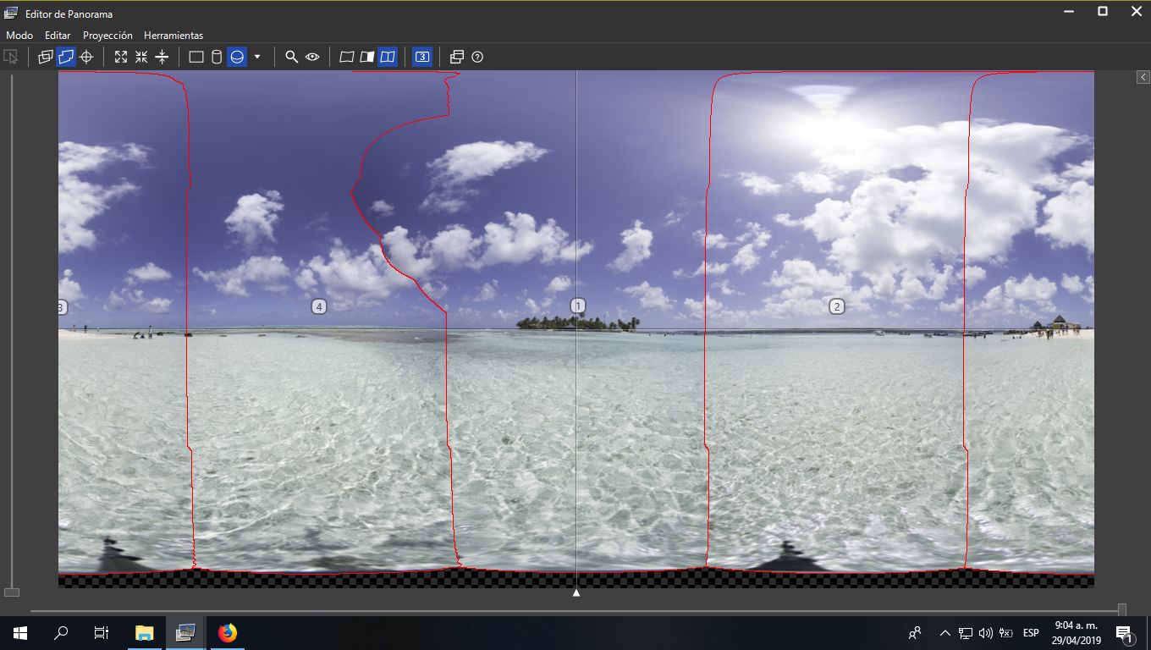The height and width of the screenshot is (650, 1151).
Task: Choose the plain image display icon
Action: click(x=346, y=57)
